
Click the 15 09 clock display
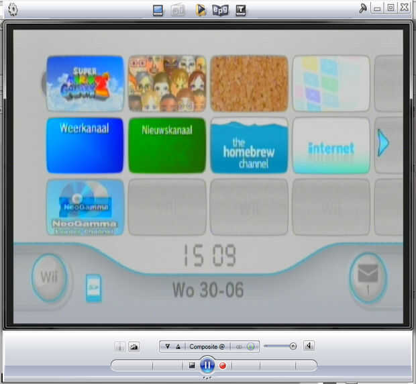(209, 256)
